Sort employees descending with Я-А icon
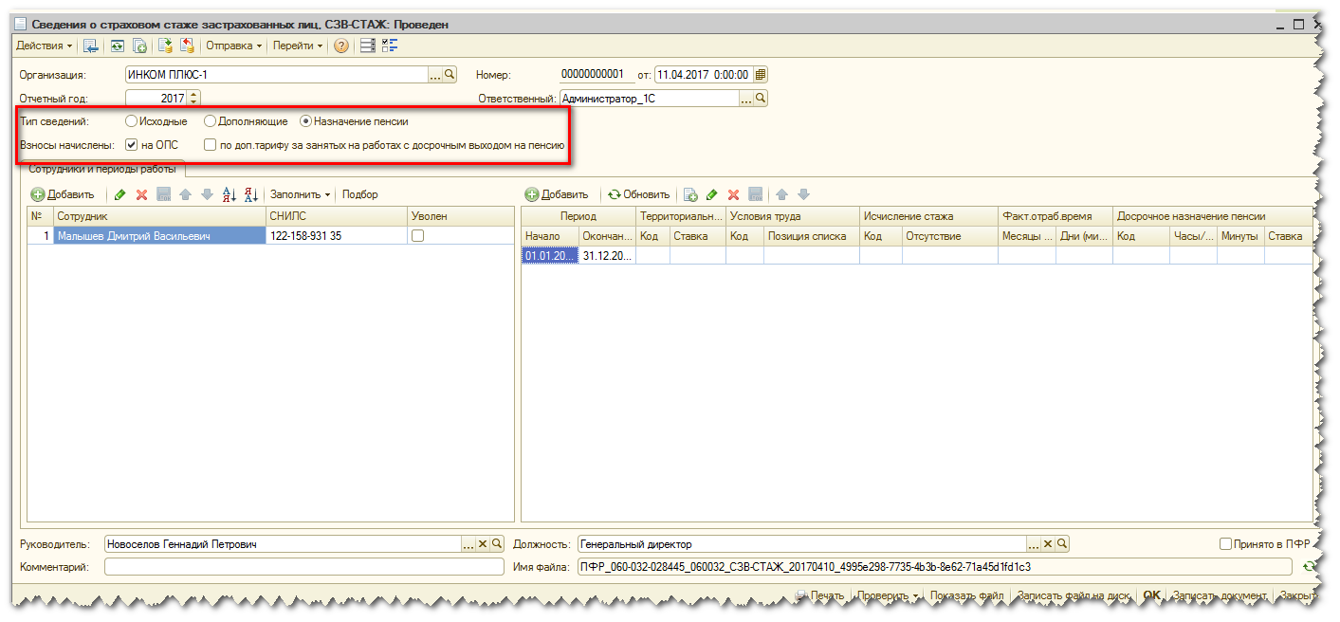This screenshot has width=1340, height=622. pos(251,194)
